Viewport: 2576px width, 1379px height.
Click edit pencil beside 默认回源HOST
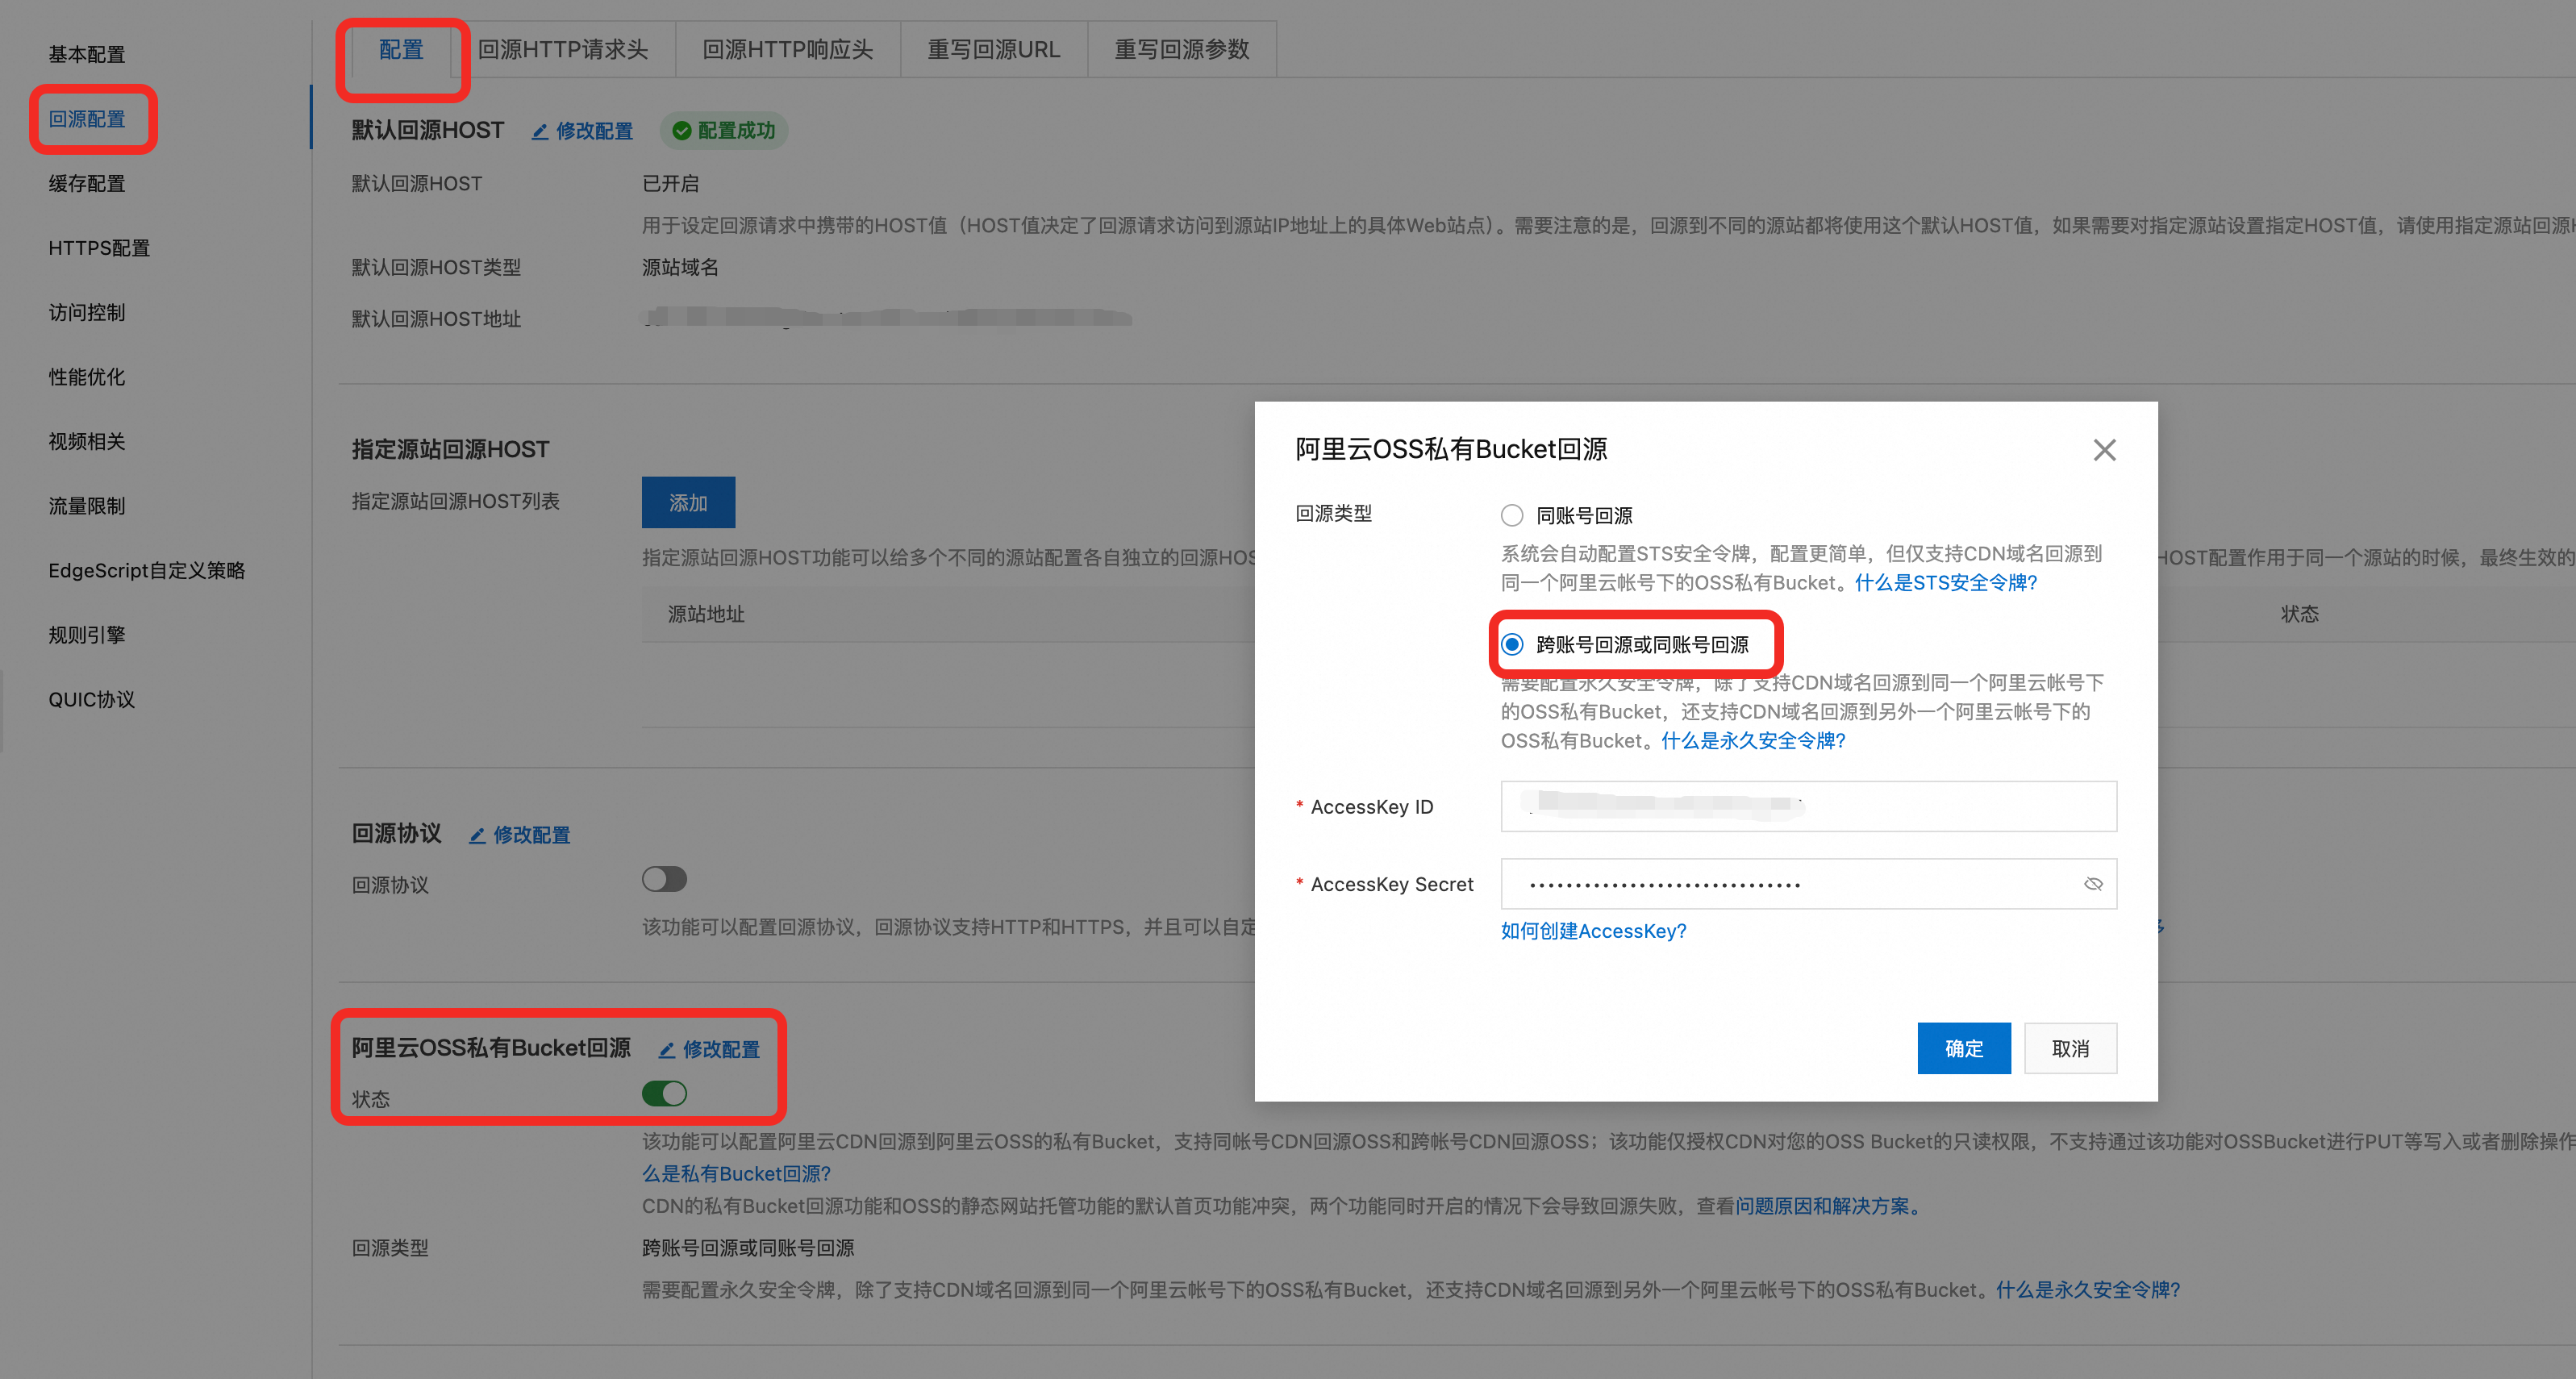[x=539, y=131]
